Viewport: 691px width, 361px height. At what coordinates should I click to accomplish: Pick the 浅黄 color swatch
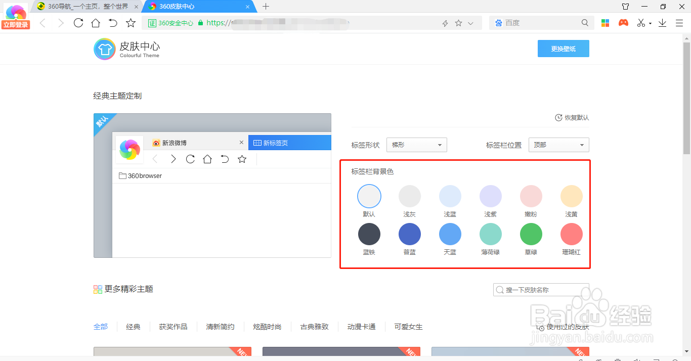click(572, 196)
